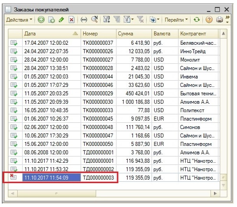Click posted icon of row ТК00000048

click(x=14, y=127)
